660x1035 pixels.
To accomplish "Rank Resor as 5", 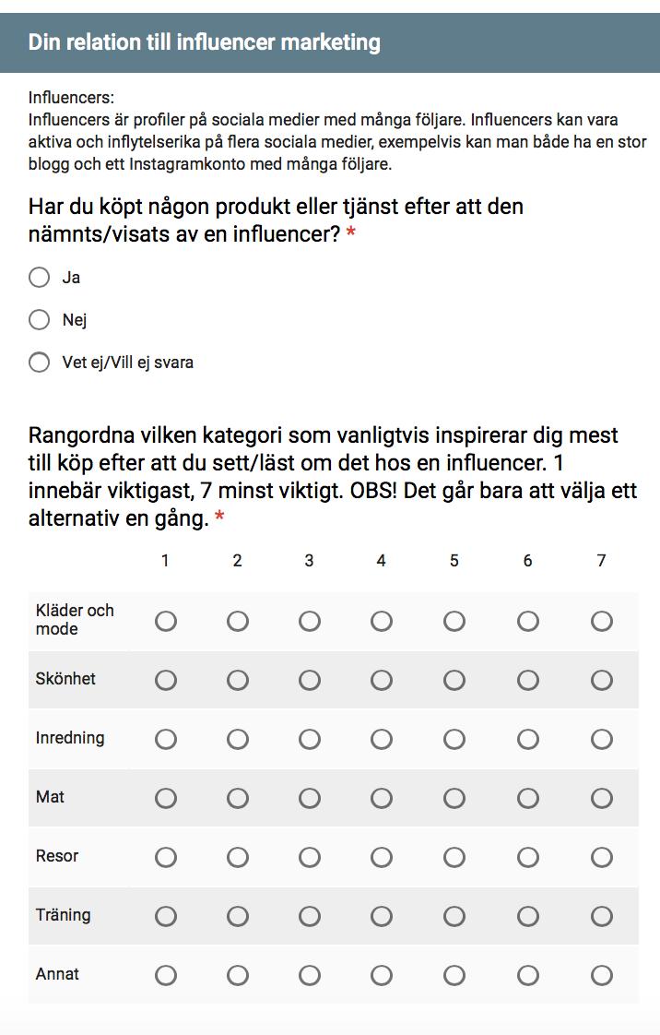I will [454, 858].
